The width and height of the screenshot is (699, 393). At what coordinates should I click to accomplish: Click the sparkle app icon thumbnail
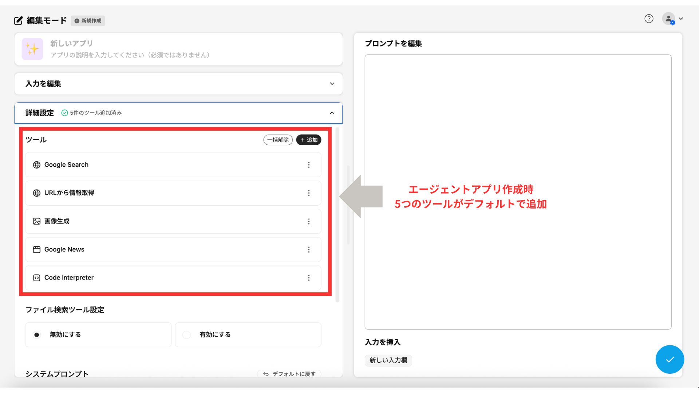[x=32, y=49]
